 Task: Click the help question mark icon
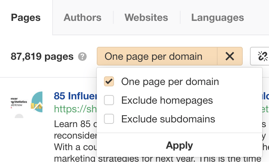coord(83,57)
